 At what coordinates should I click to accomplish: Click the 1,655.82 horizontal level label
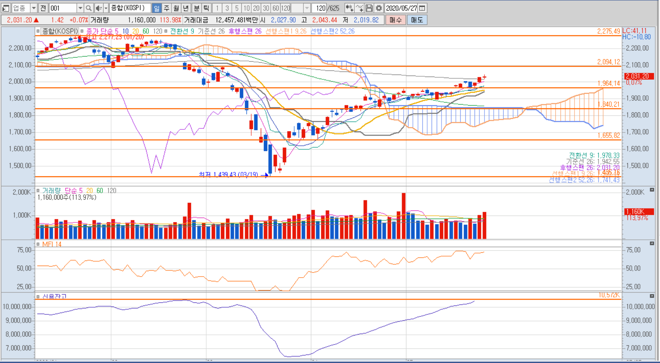click(609, 136)
